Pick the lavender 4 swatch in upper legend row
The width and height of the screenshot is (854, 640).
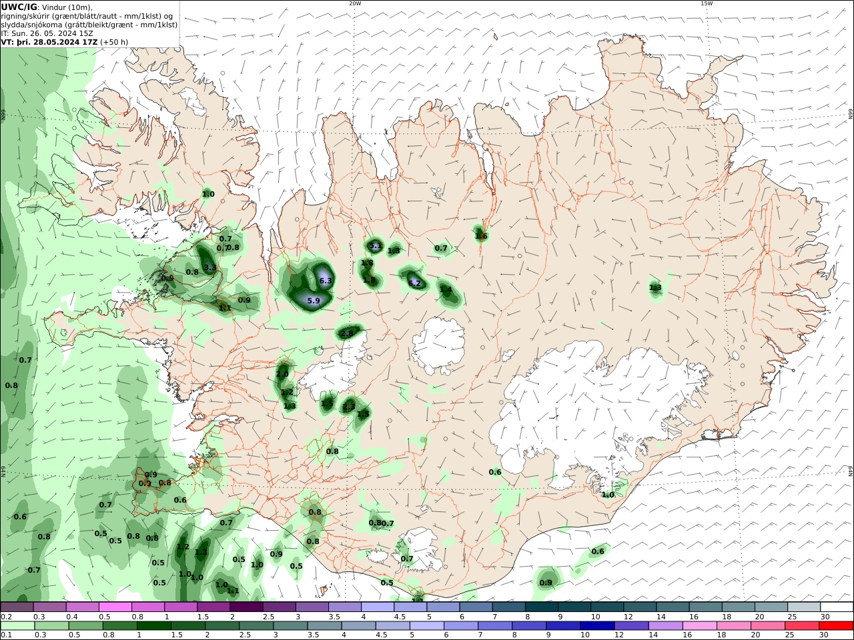tap(378, 607)
